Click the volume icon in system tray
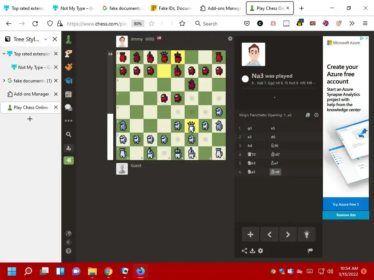 pyautogui.click(x=330, y=271)
